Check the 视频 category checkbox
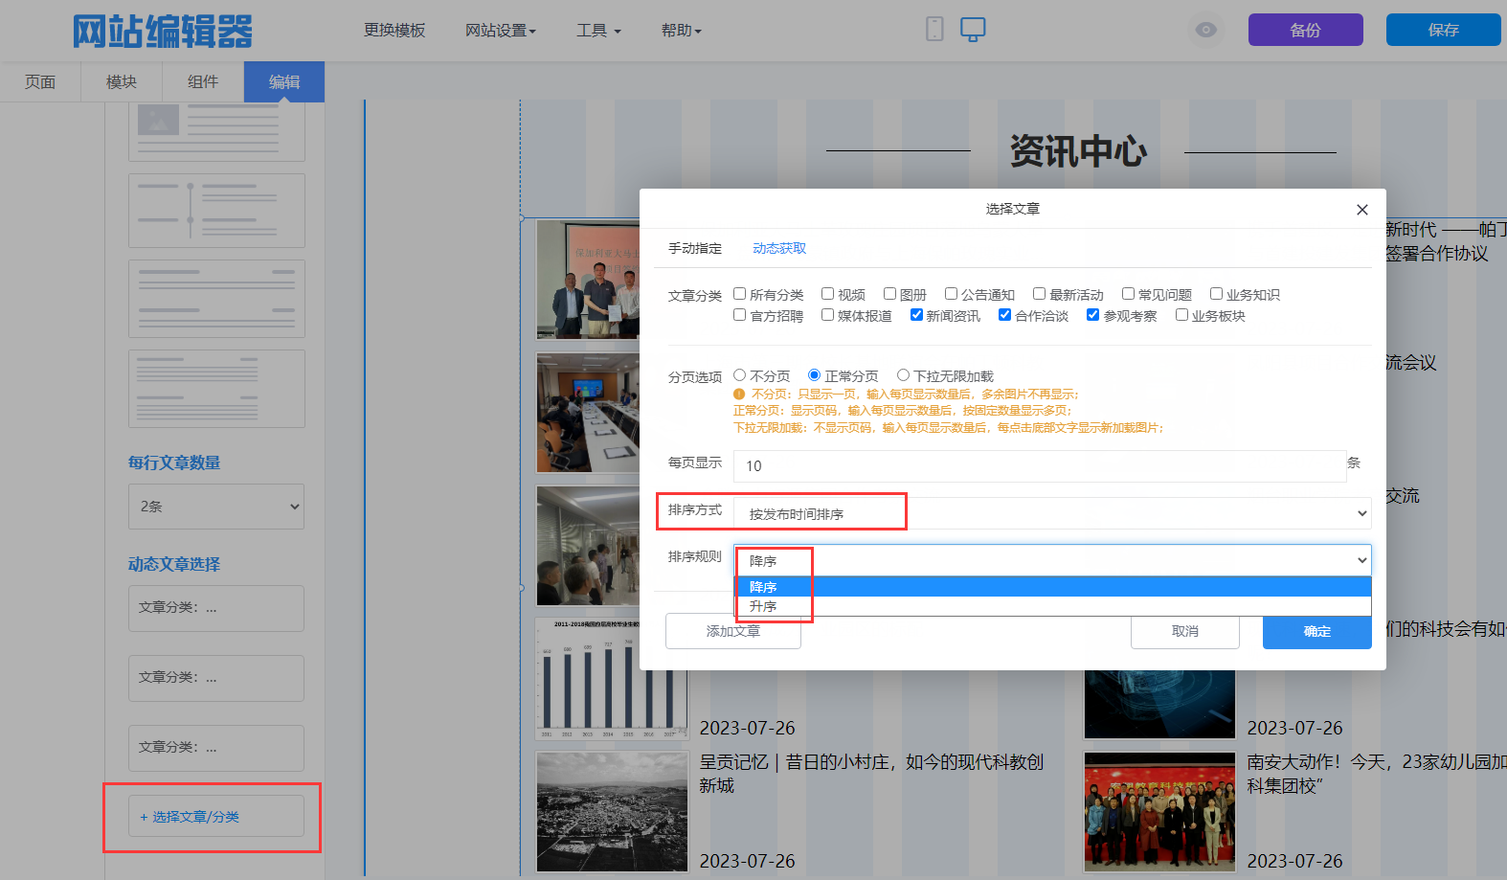Viewport: 1507px width, 880px height. 828,294
